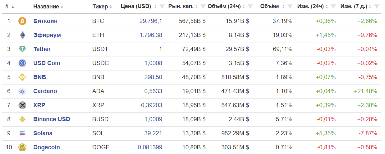Viewport: 385px width, 154px height.
Task: Click the yellow BNB logo icon
Action: coord(22,77)
